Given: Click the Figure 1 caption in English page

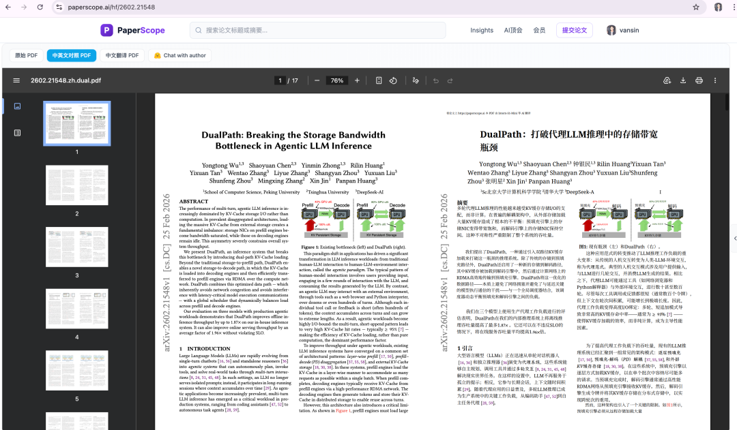Looking at the screenshot, I should 353,247.
